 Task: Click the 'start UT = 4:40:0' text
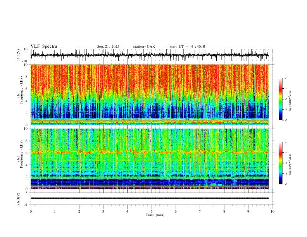pos(187,46)
